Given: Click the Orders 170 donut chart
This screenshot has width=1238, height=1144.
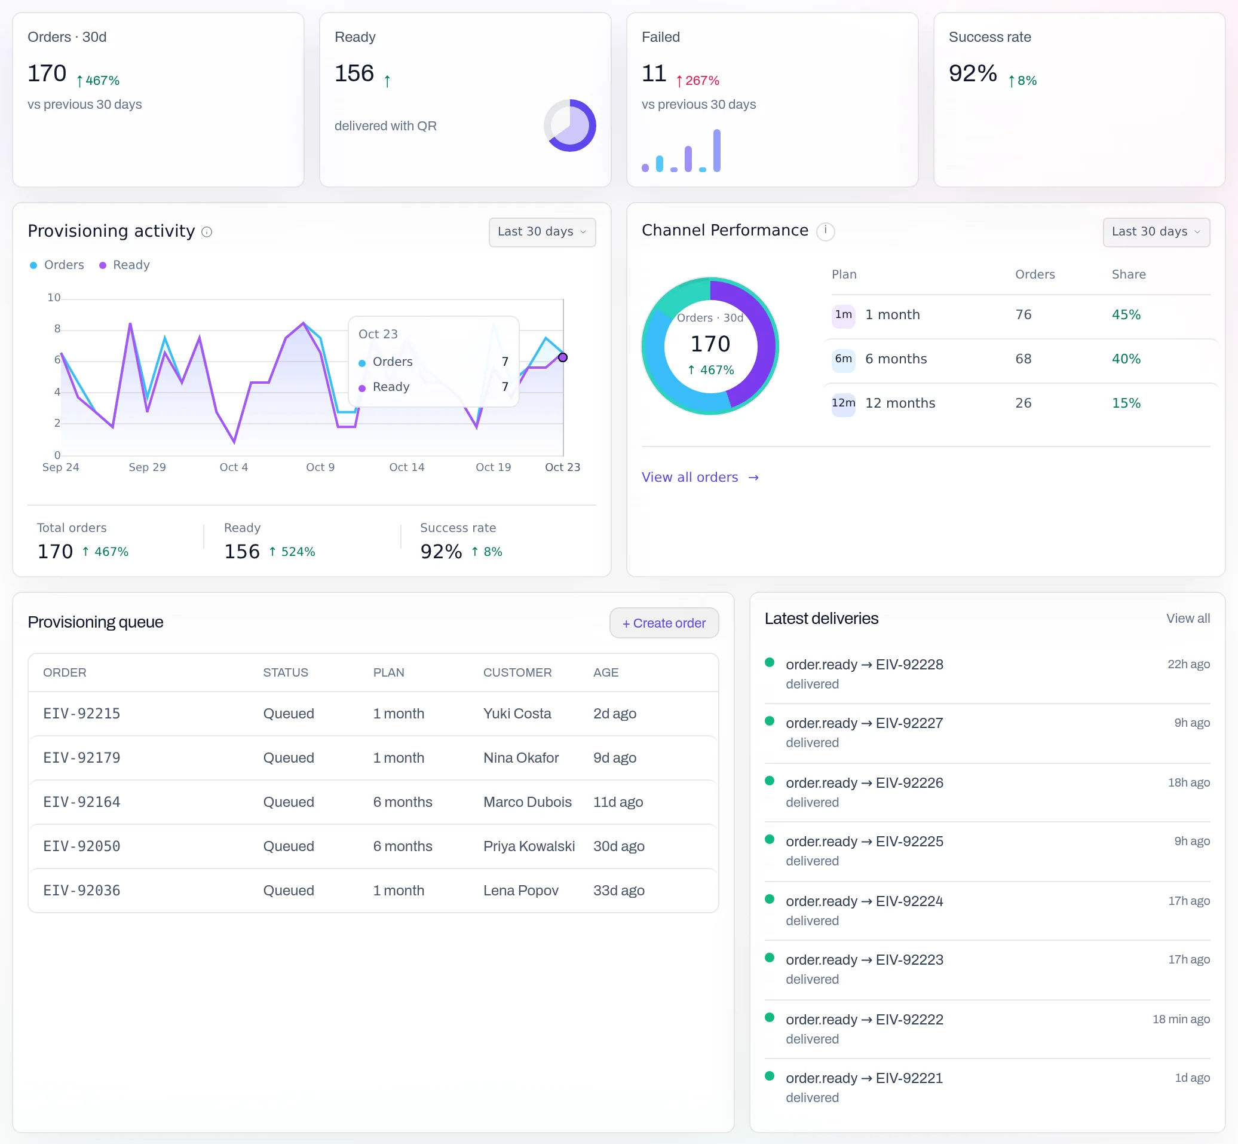Looking at the screenshot, I should 710,345.
